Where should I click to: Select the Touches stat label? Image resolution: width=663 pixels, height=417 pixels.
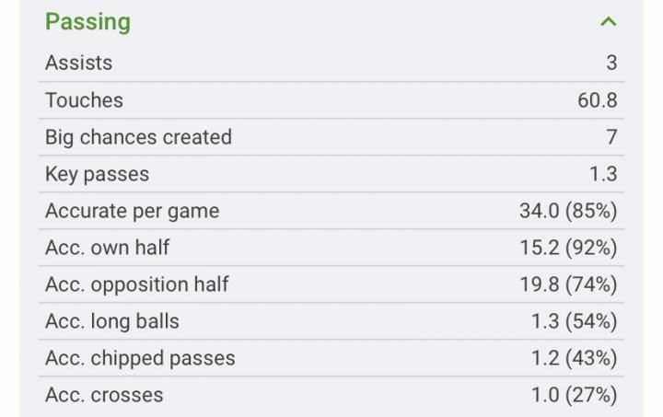(84, 100)
